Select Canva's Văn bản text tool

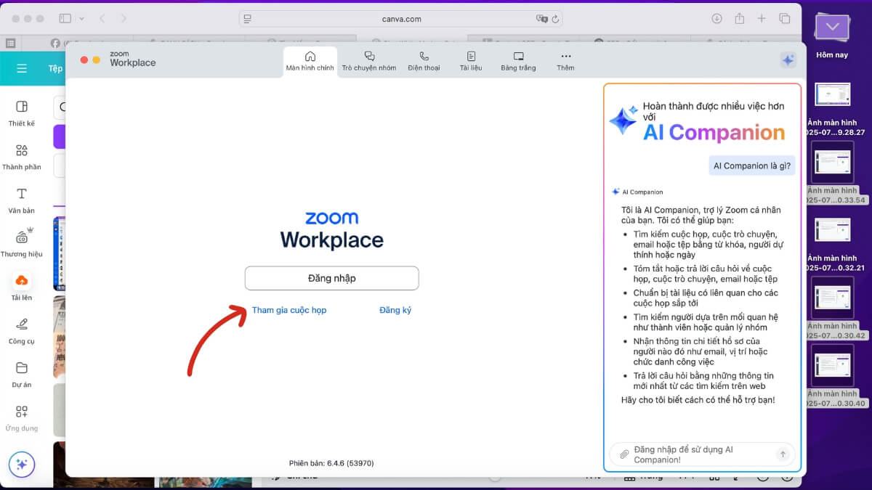(22, 199)
